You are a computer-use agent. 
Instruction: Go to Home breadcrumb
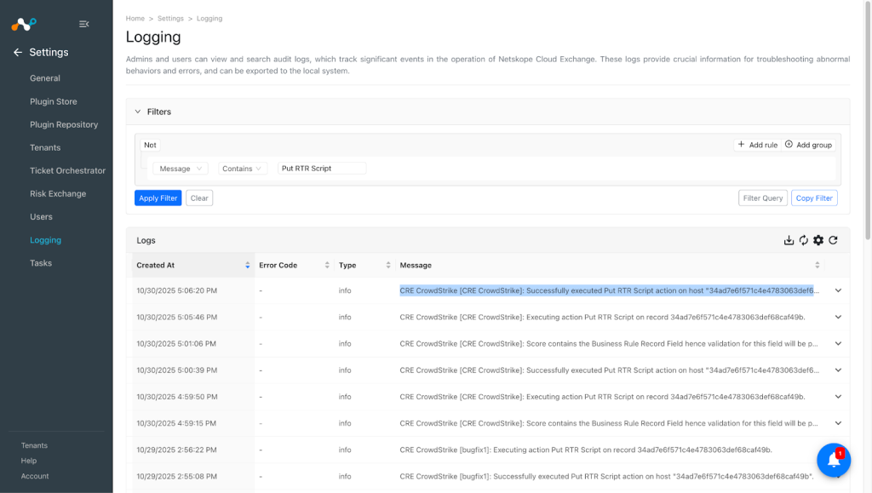(x=135, y=19)
